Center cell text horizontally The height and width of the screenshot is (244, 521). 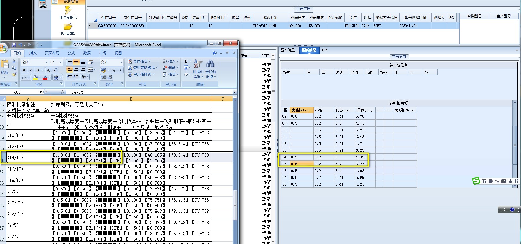(x=76, y=70)
